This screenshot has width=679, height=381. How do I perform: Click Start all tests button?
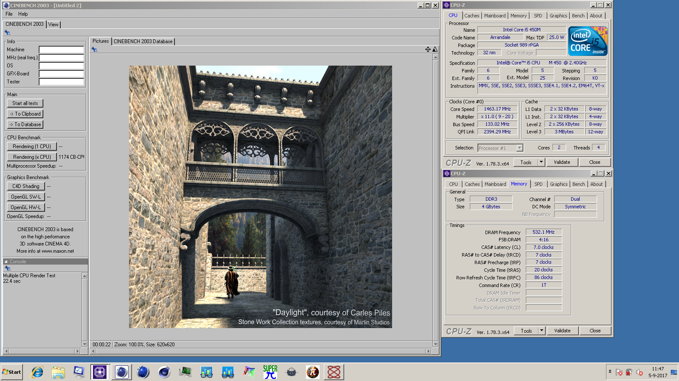click(x=25, y=103)
